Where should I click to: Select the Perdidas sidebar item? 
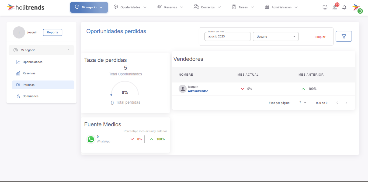click(43, 85)
